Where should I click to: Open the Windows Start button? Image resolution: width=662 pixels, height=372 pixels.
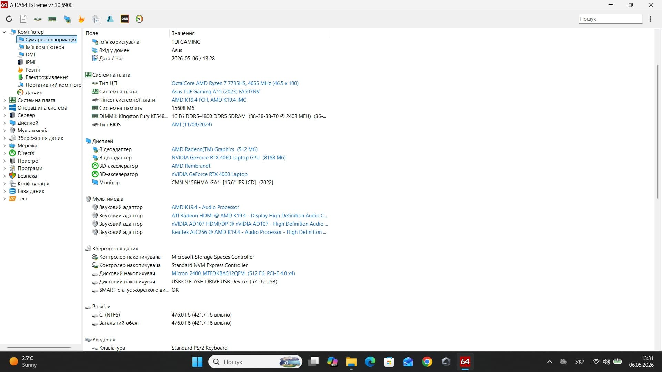(x=197, y=362)
